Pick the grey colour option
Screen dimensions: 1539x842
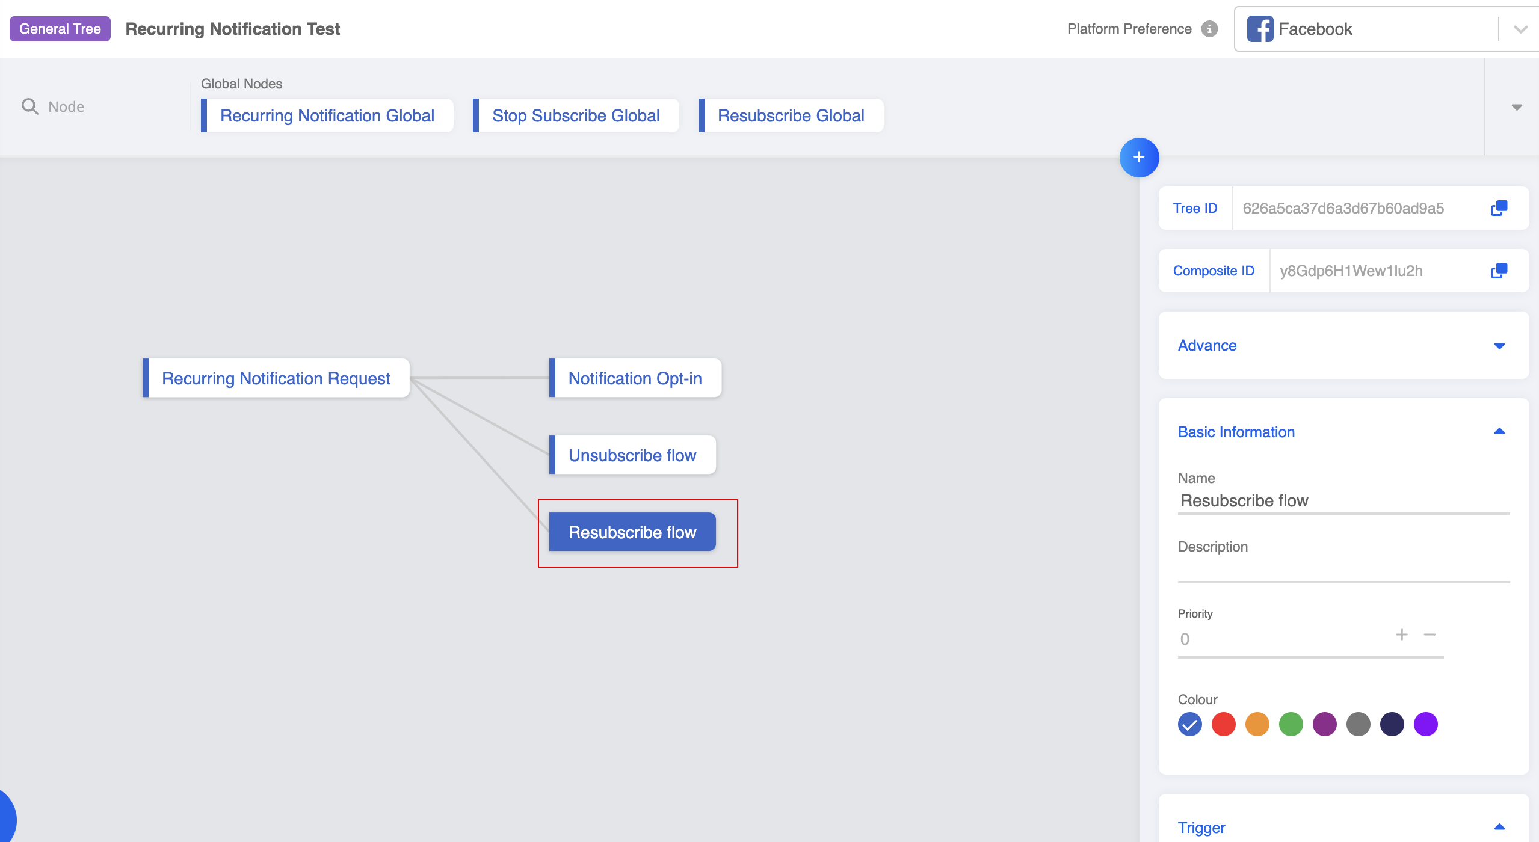1358,724
